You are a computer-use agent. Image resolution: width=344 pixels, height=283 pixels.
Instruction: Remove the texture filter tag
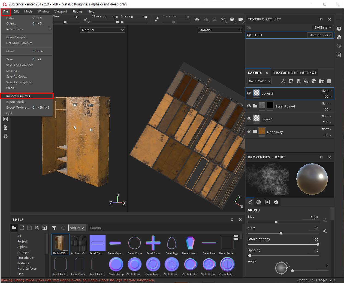point(83,228)
